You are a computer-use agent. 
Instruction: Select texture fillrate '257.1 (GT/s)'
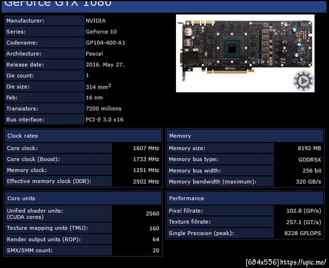tap(304, 222)
